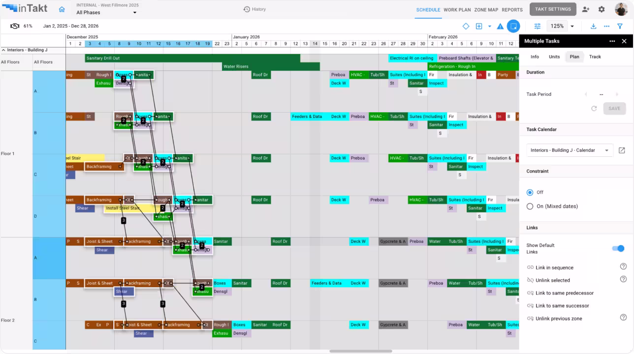Click the add user icon
Screen dimensions: 634x354
pyautogui.click(x=586, y=9)
